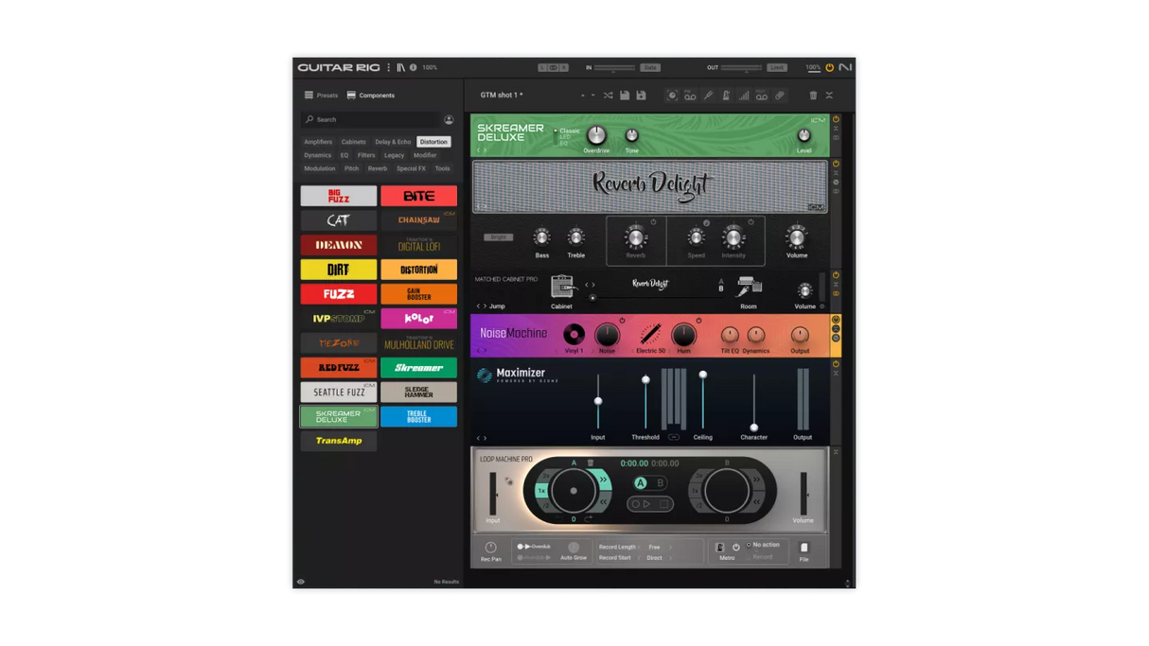
Task: Switch to the Presets tab
Action: [323, 95]
